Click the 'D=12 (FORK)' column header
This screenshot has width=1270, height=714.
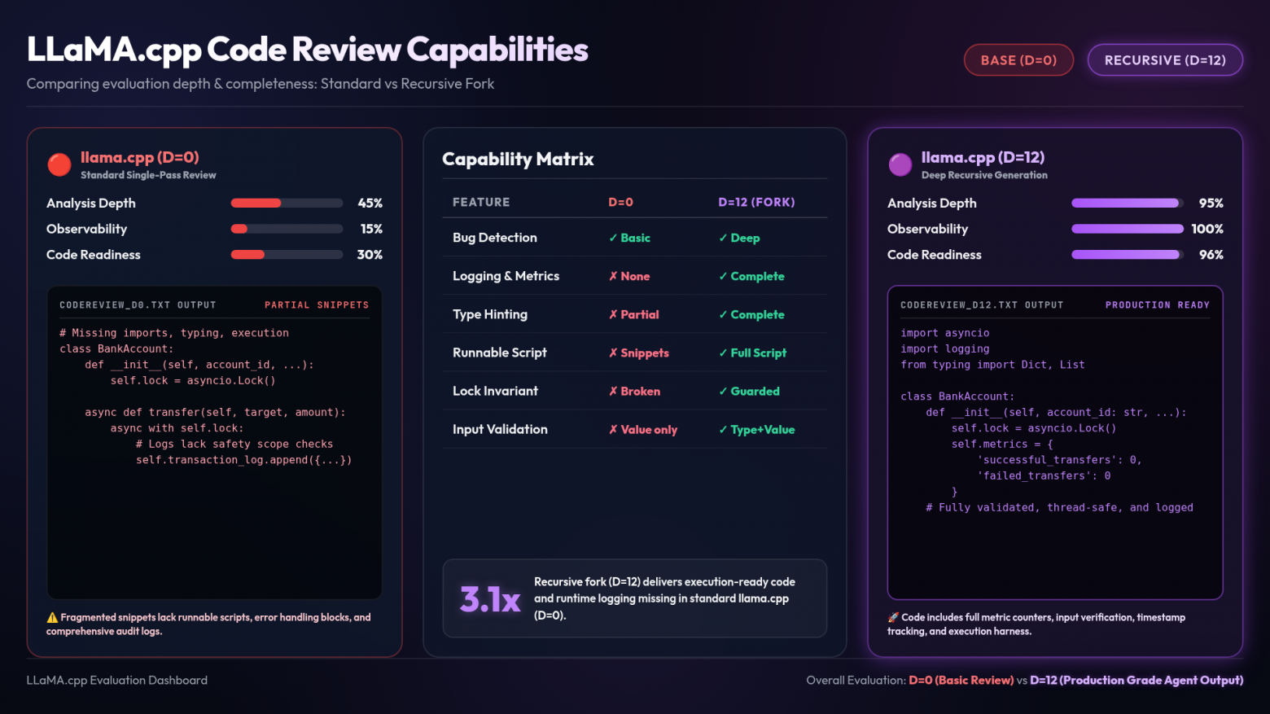point(756,202)
